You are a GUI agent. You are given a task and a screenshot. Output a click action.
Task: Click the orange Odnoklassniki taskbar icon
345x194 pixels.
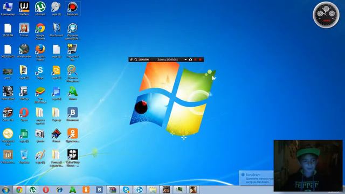[x=86, y=190]
